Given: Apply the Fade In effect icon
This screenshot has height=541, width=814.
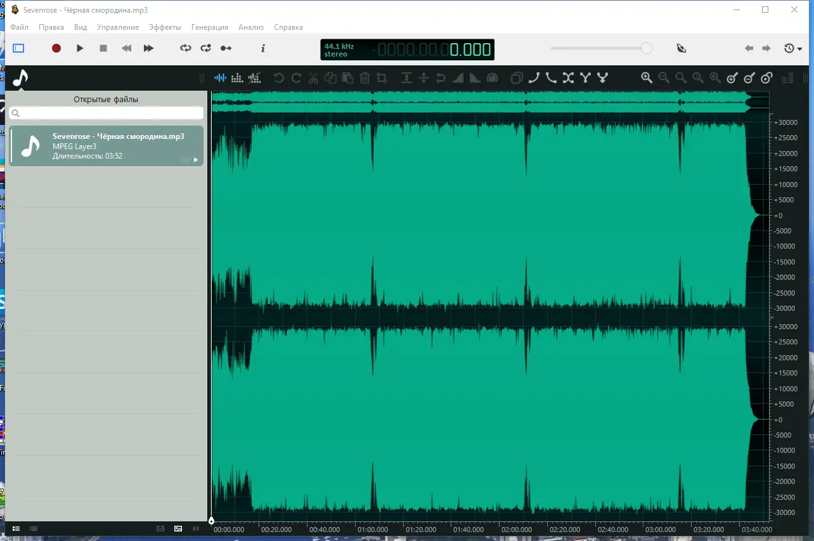Looking at the screenshot, I should 458,78.
